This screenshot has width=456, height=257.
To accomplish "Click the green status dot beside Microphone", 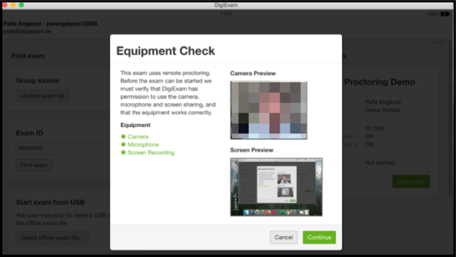I will click(123, 145).
